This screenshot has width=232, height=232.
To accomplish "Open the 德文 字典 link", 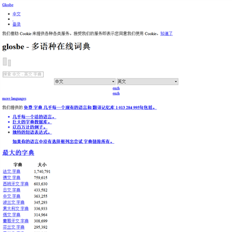I will pyautogui.click(x=12, y=178).
